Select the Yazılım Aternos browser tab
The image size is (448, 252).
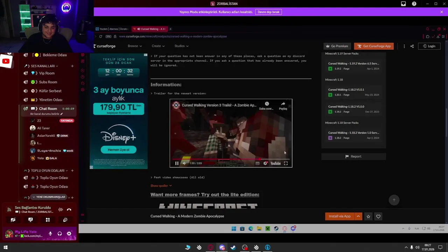(112, 29)
